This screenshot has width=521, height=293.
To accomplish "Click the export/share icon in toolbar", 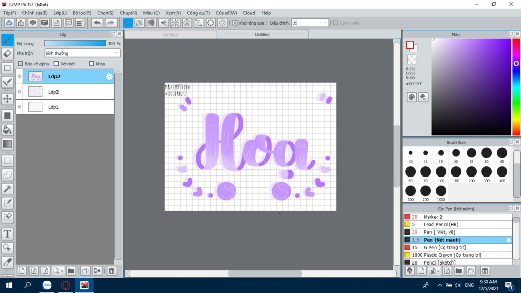I will coord(21,23).
